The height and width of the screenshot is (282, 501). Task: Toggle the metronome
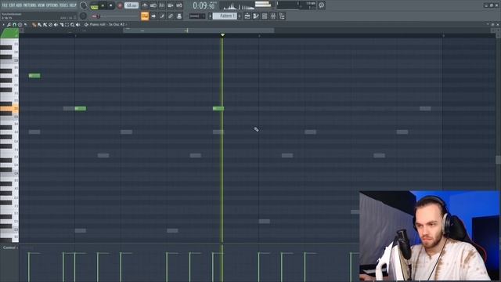coord(145,5)
